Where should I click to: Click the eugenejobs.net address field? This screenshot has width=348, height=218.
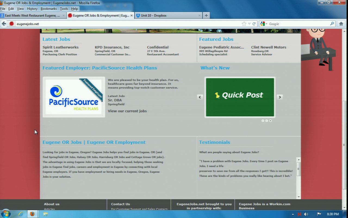click(122, 24)
